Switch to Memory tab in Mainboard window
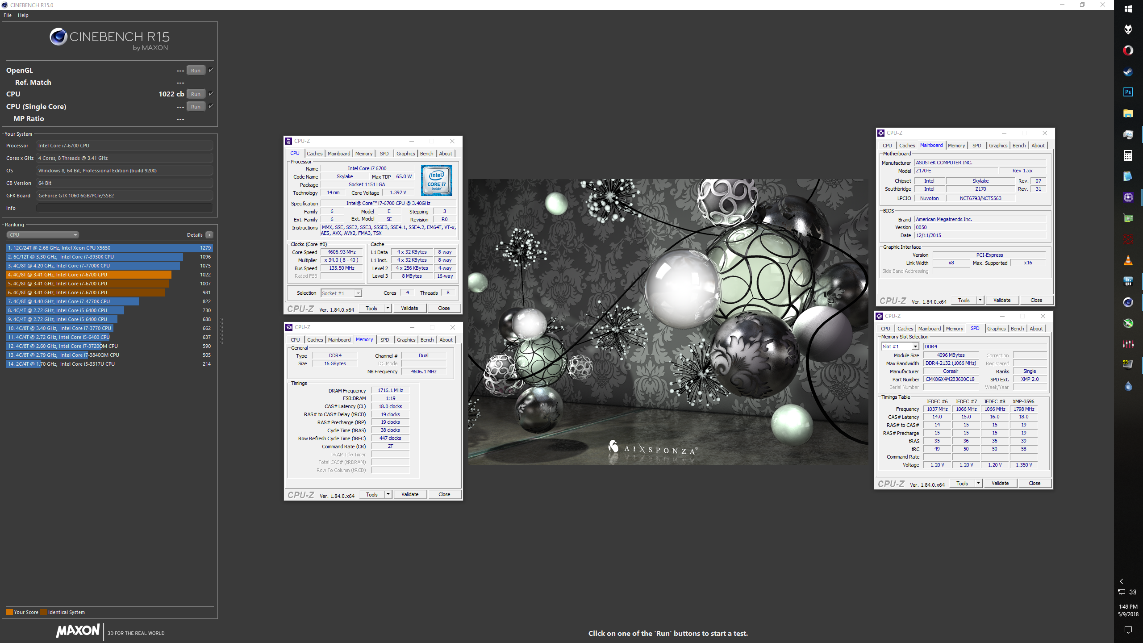Screen dimensions: 1143x643 pyautogui.click(x=956, y=146)
